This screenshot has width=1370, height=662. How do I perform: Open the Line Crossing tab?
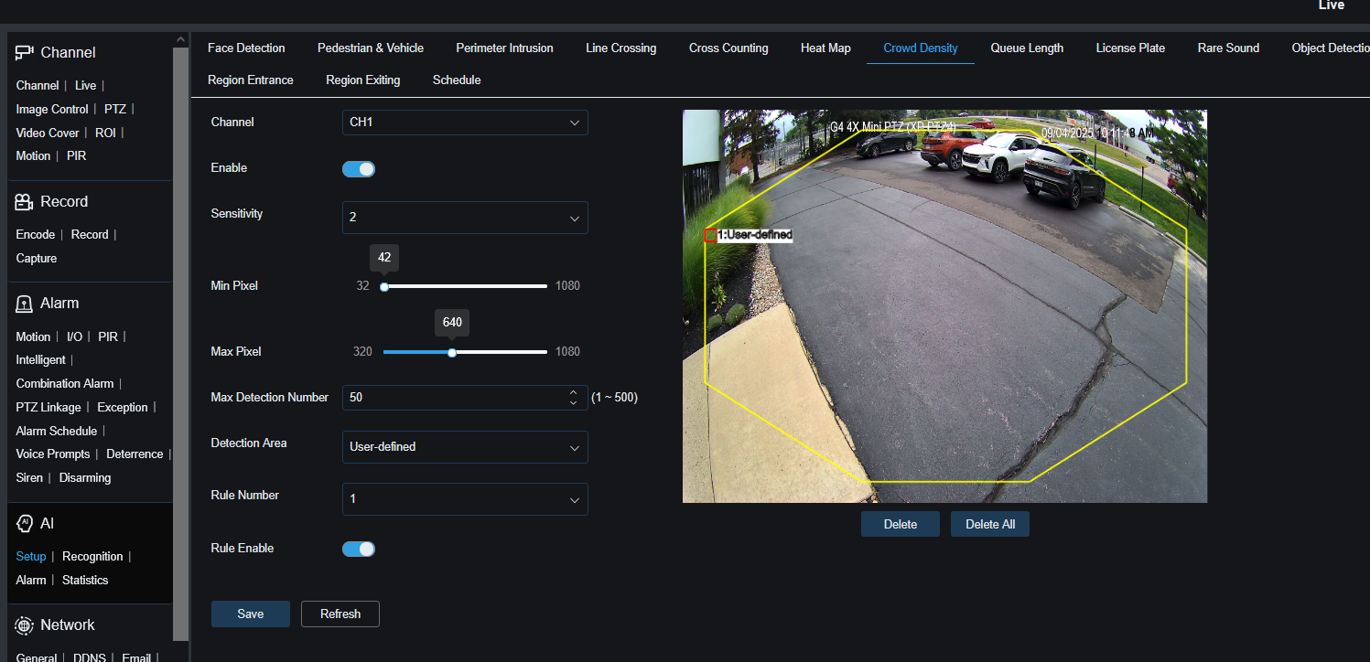tap(620, 48)
